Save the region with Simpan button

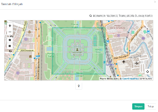[x=138, y=106]
